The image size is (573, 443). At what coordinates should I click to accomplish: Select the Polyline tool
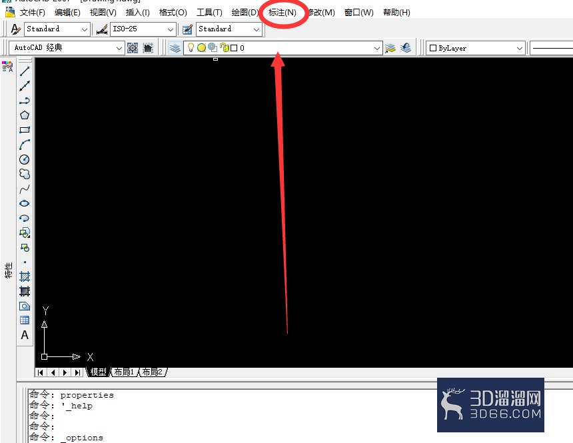point(25,101)
